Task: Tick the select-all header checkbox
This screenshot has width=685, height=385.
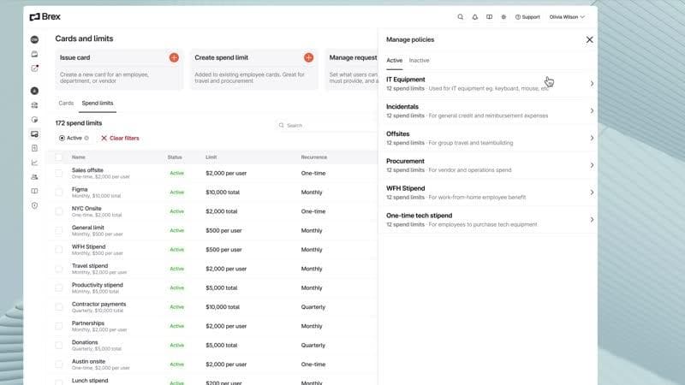Action: coord(58,157)
